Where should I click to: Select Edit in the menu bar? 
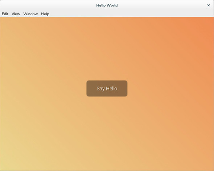pyautogui.click(x=5, y=14)
